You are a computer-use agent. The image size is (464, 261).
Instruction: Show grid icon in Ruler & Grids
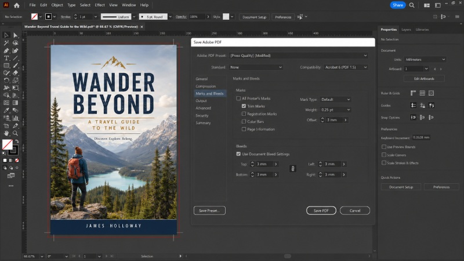tap(422, 93)
